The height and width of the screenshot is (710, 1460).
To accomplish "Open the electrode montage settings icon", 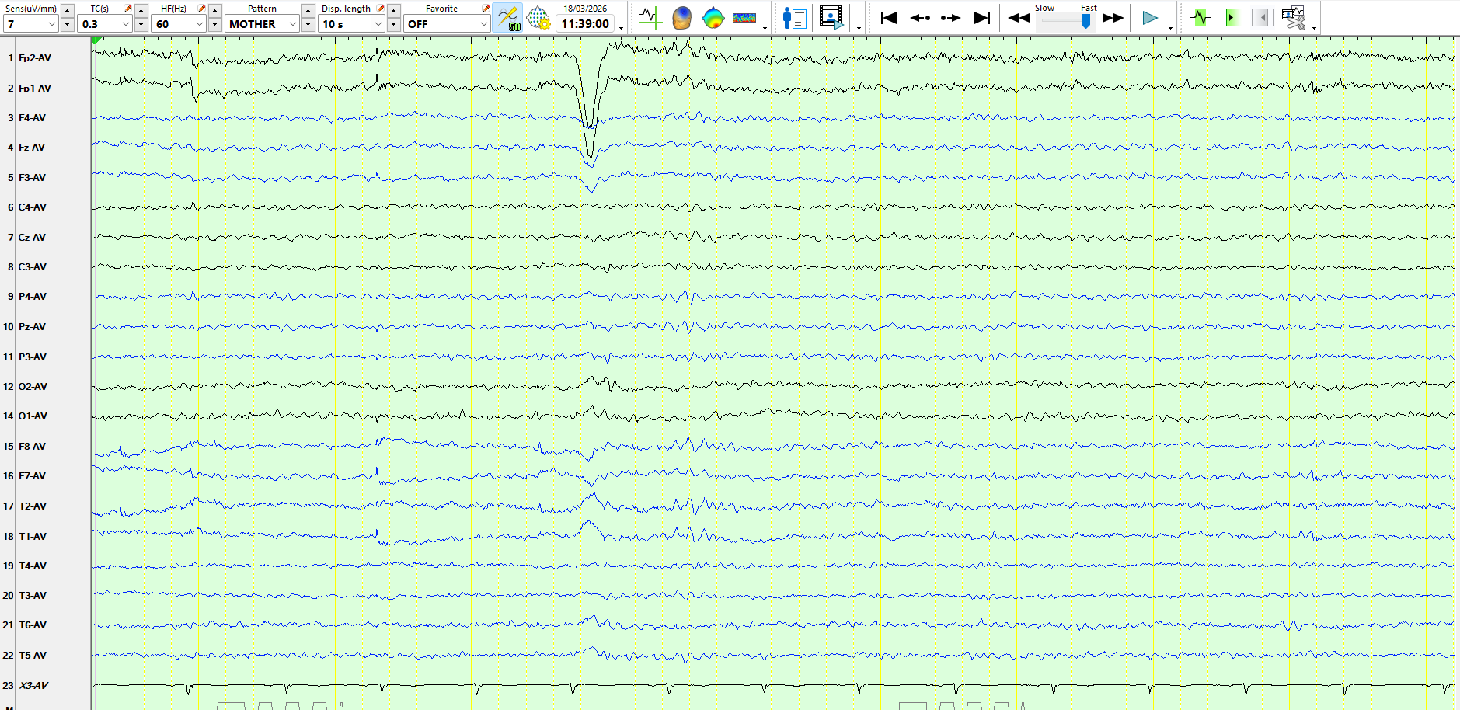I will 538,18.
